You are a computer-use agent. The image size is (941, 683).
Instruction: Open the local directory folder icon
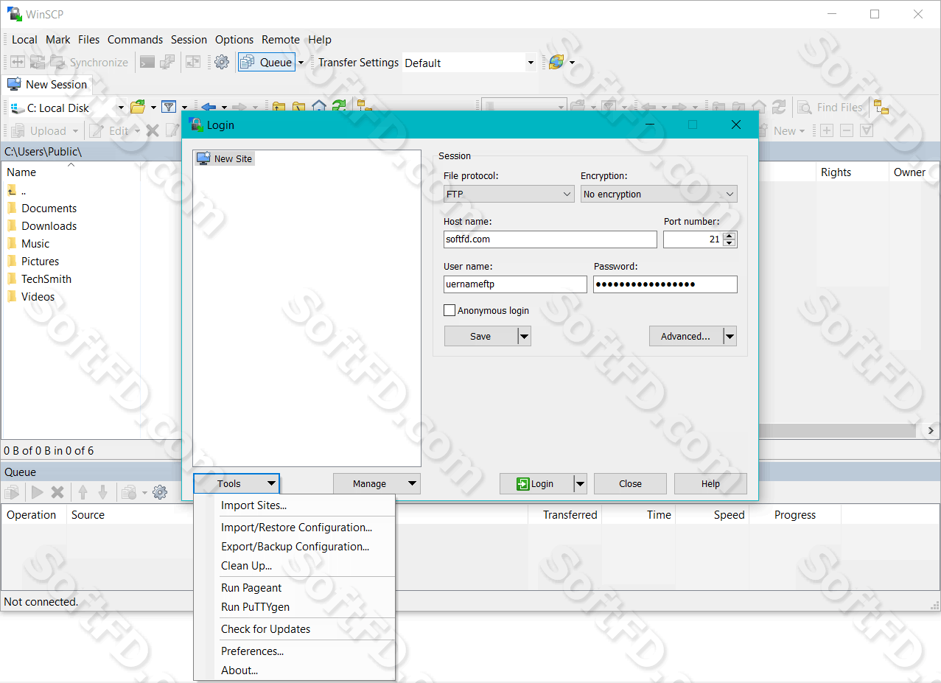(137, 108)
